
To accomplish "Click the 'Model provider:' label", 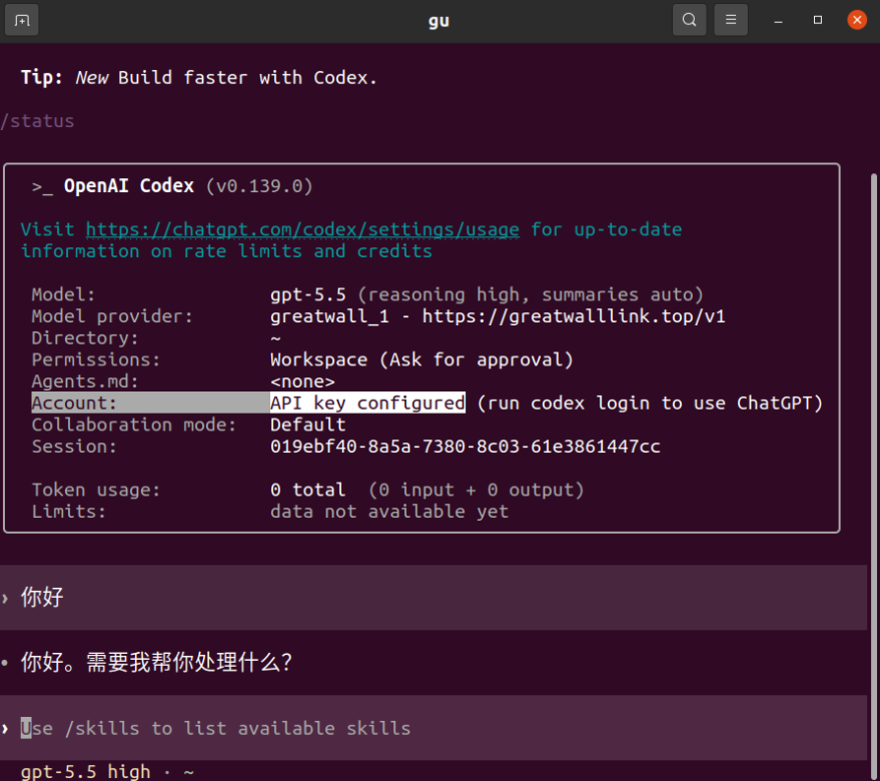I will pyautogui.click(x=112, y=316).
